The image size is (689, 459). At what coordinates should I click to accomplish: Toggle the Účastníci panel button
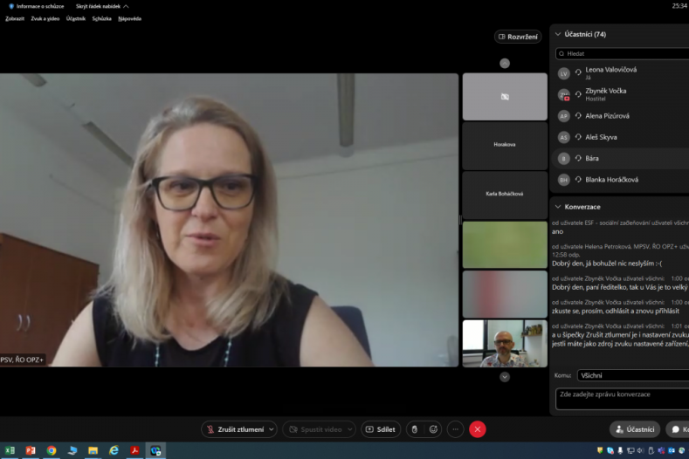click(635, 429)
